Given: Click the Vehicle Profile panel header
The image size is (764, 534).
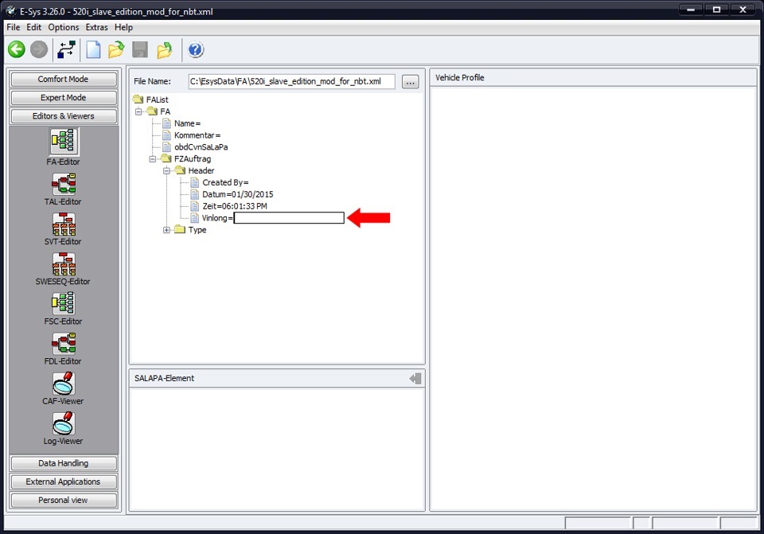Looking at the screenshot, I should coord(593,77).
